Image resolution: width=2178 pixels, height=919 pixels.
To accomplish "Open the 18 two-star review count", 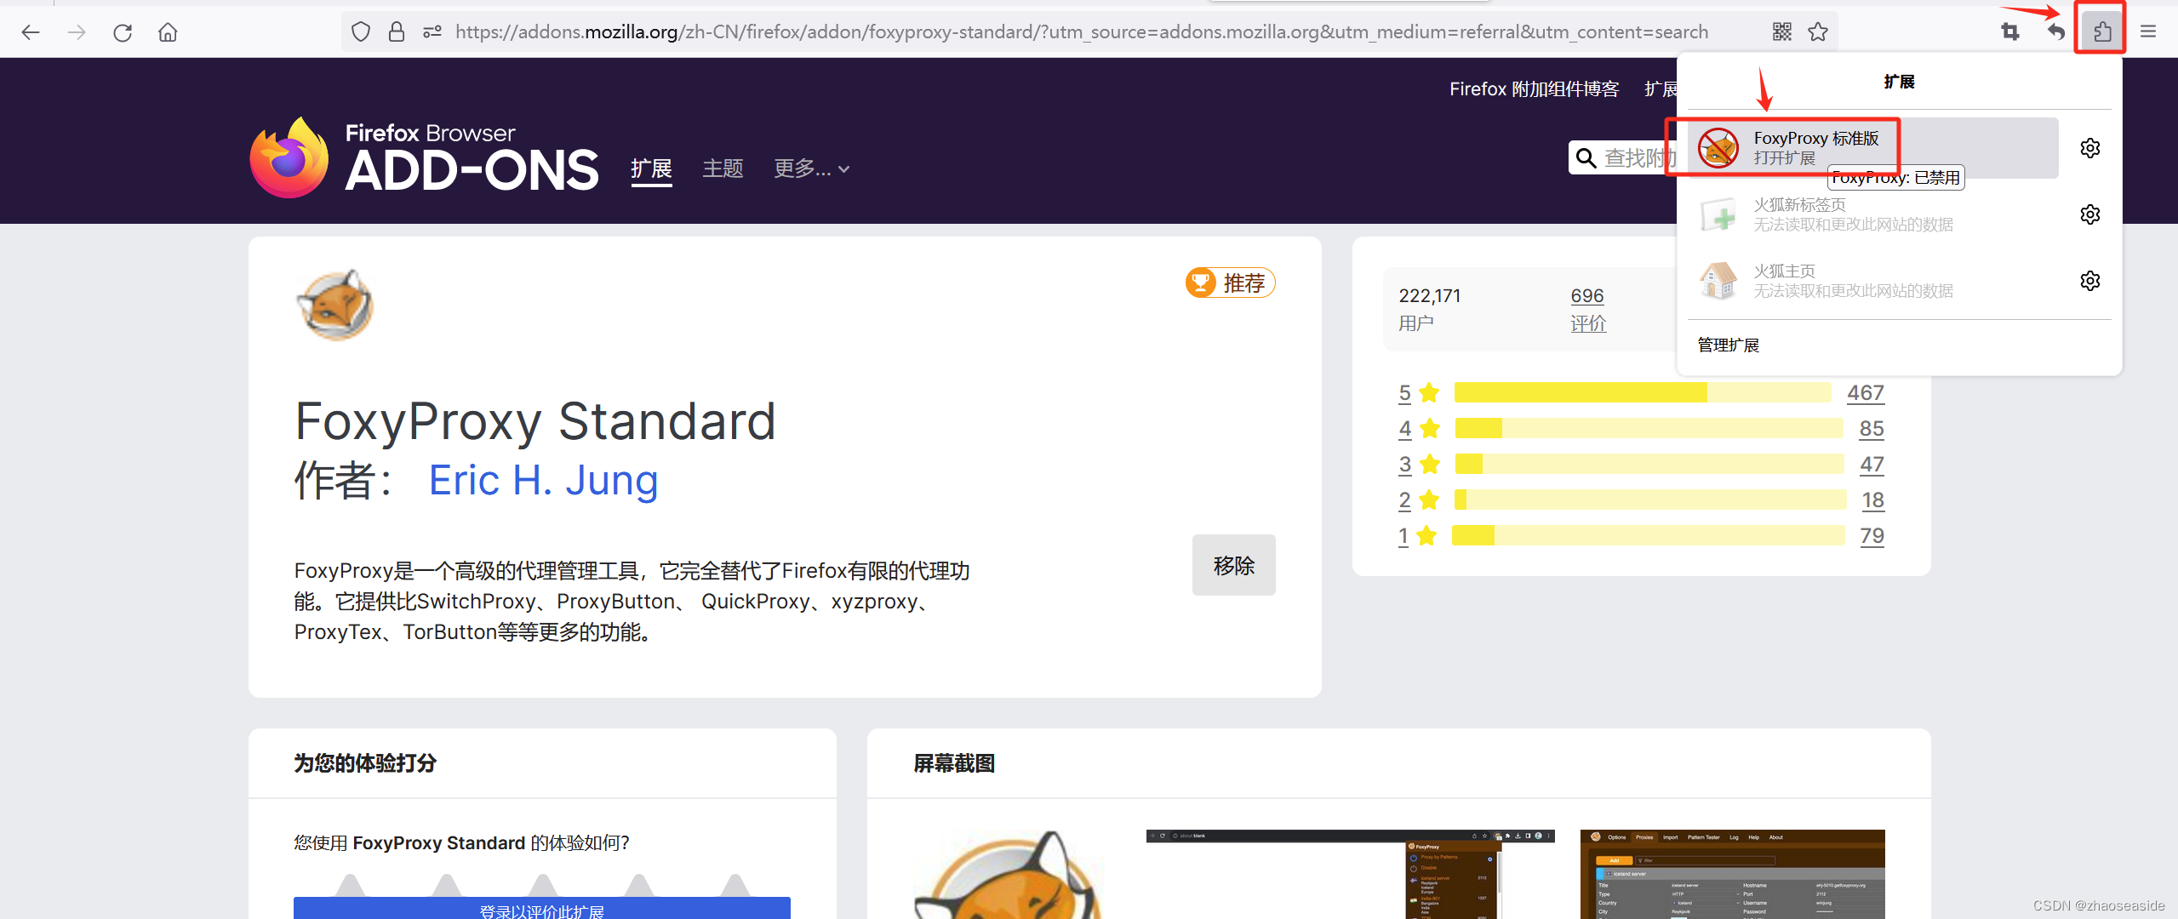I will click(x=1872, y=499).
